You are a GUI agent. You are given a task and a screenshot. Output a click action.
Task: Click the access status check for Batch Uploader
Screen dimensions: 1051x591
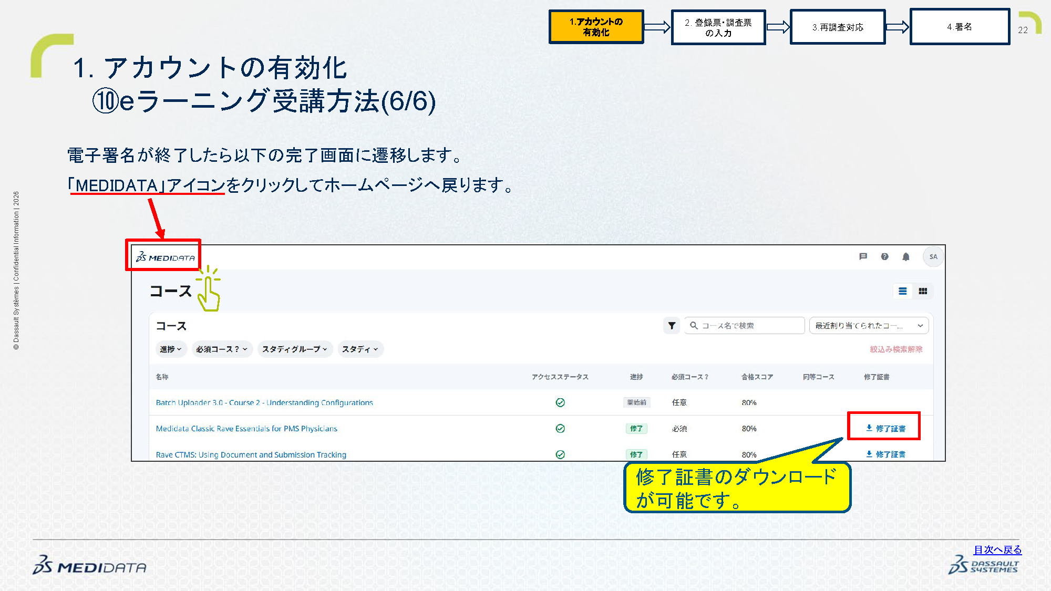(x=560, y=402)
